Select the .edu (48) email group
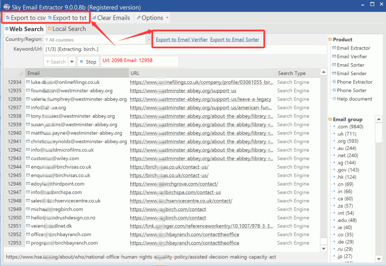This screenshot has width=386, height=266. coord(346,220)
